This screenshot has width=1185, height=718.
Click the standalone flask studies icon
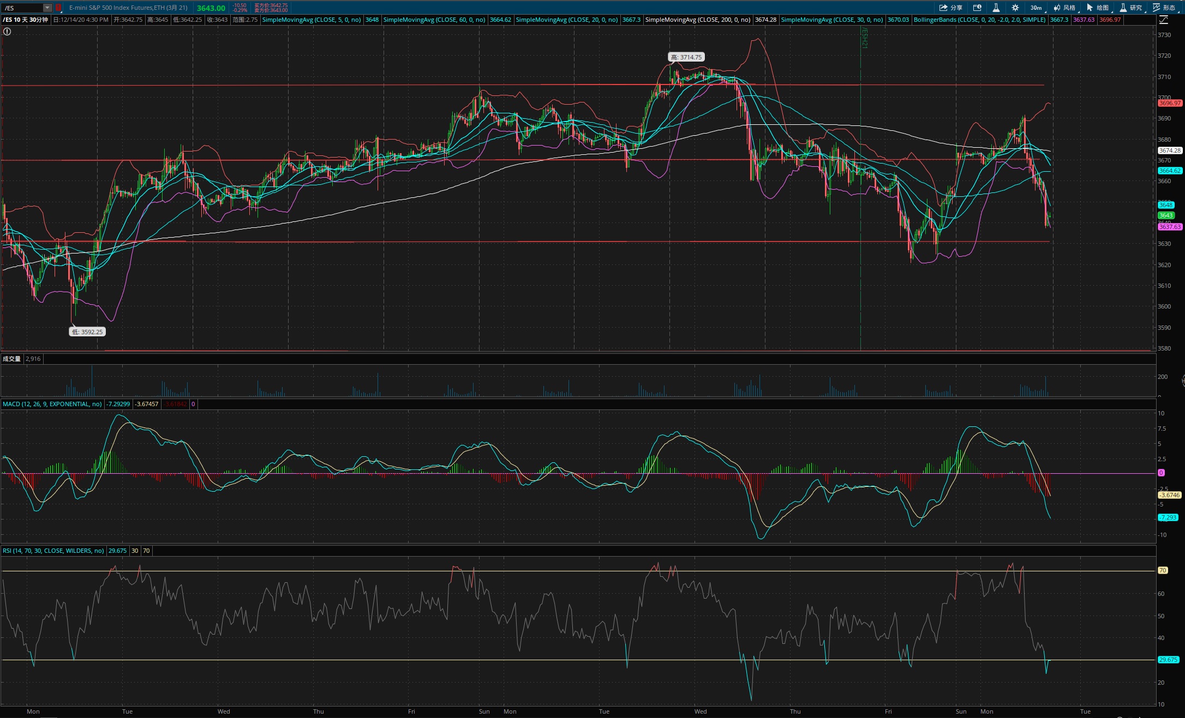tap(996, 8)
